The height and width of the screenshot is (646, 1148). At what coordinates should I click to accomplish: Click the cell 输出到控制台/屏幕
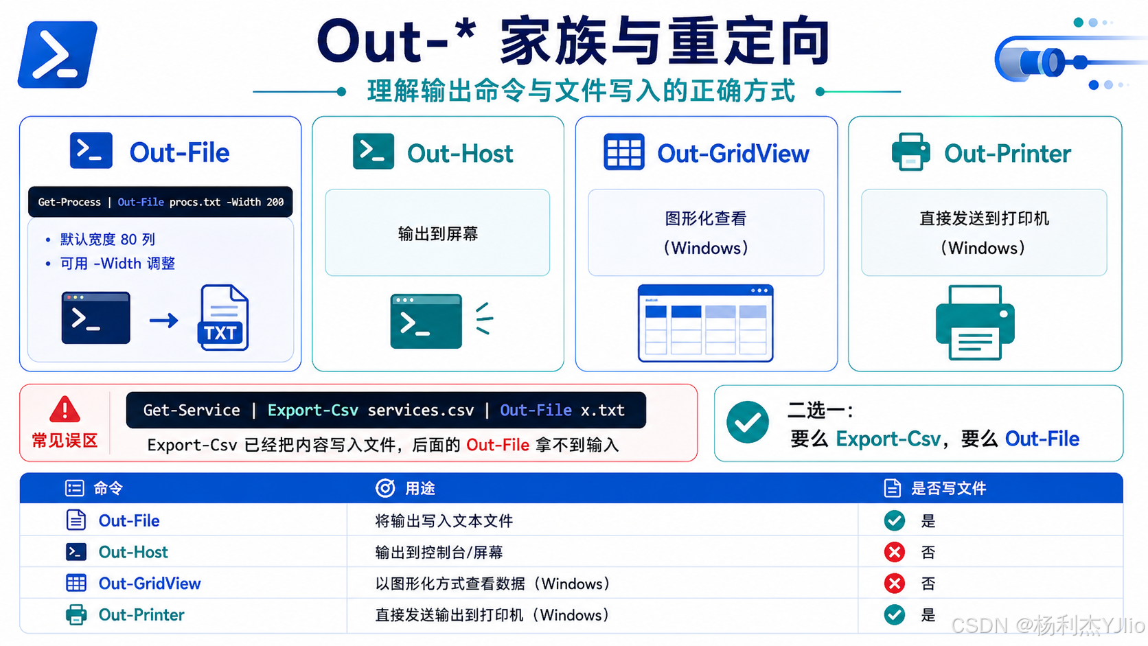pyautogui.click(x=439, y=553)
